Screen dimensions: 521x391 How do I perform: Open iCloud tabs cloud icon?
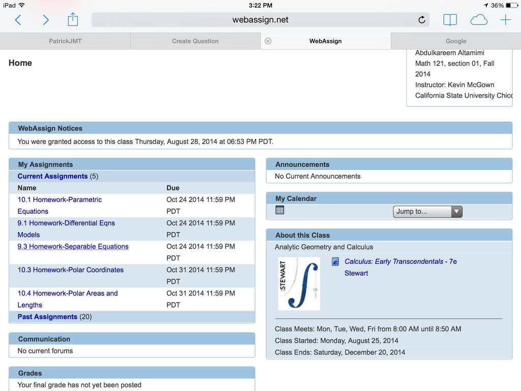pos(479,20)
